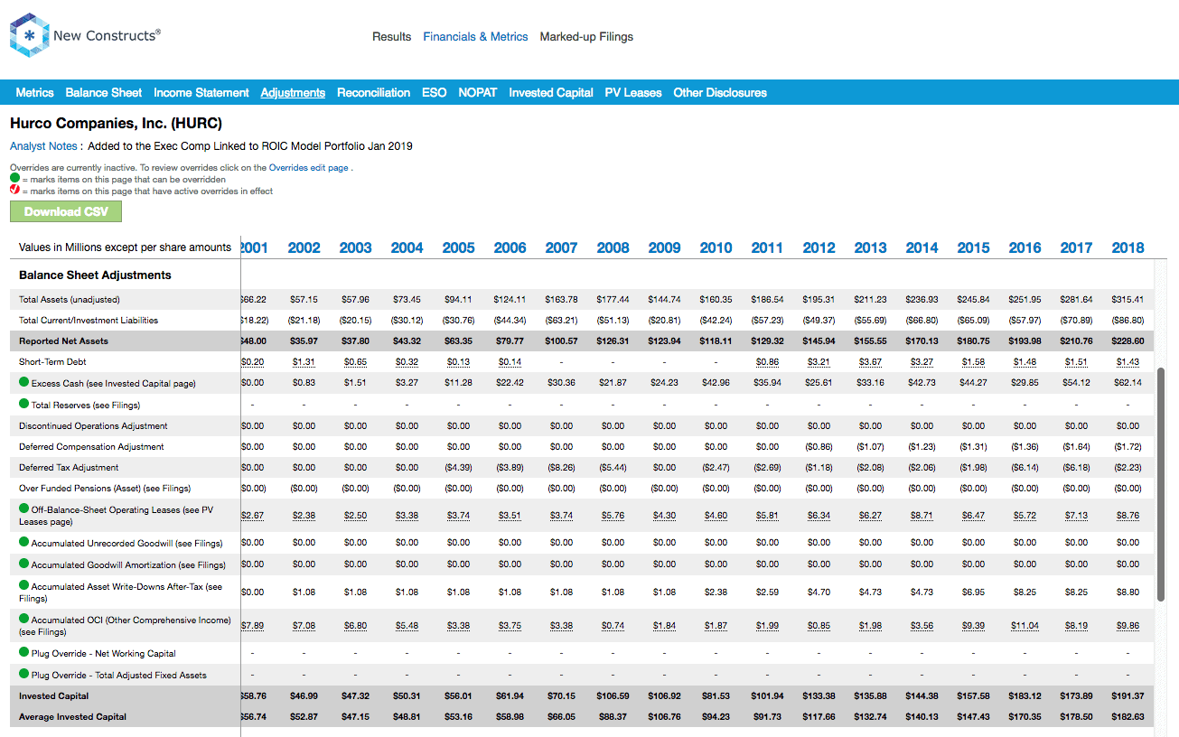Open the ESO sub-tab

(435, 93)
